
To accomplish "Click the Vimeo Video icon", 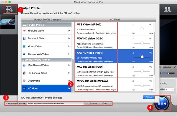I will click(24, 46).
